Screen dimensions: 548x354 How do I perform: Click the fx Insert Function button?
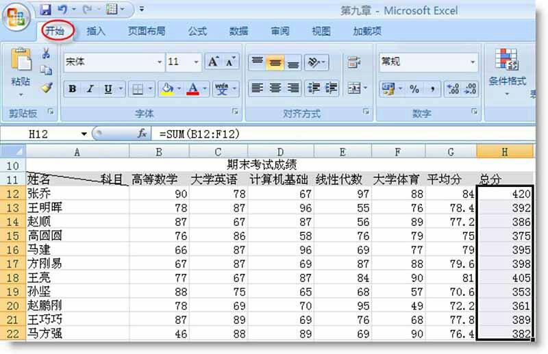142,134
